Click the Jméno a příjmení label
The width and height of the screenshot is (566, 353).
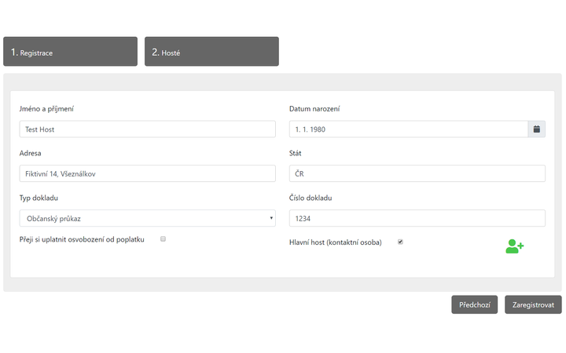point(46,109)
